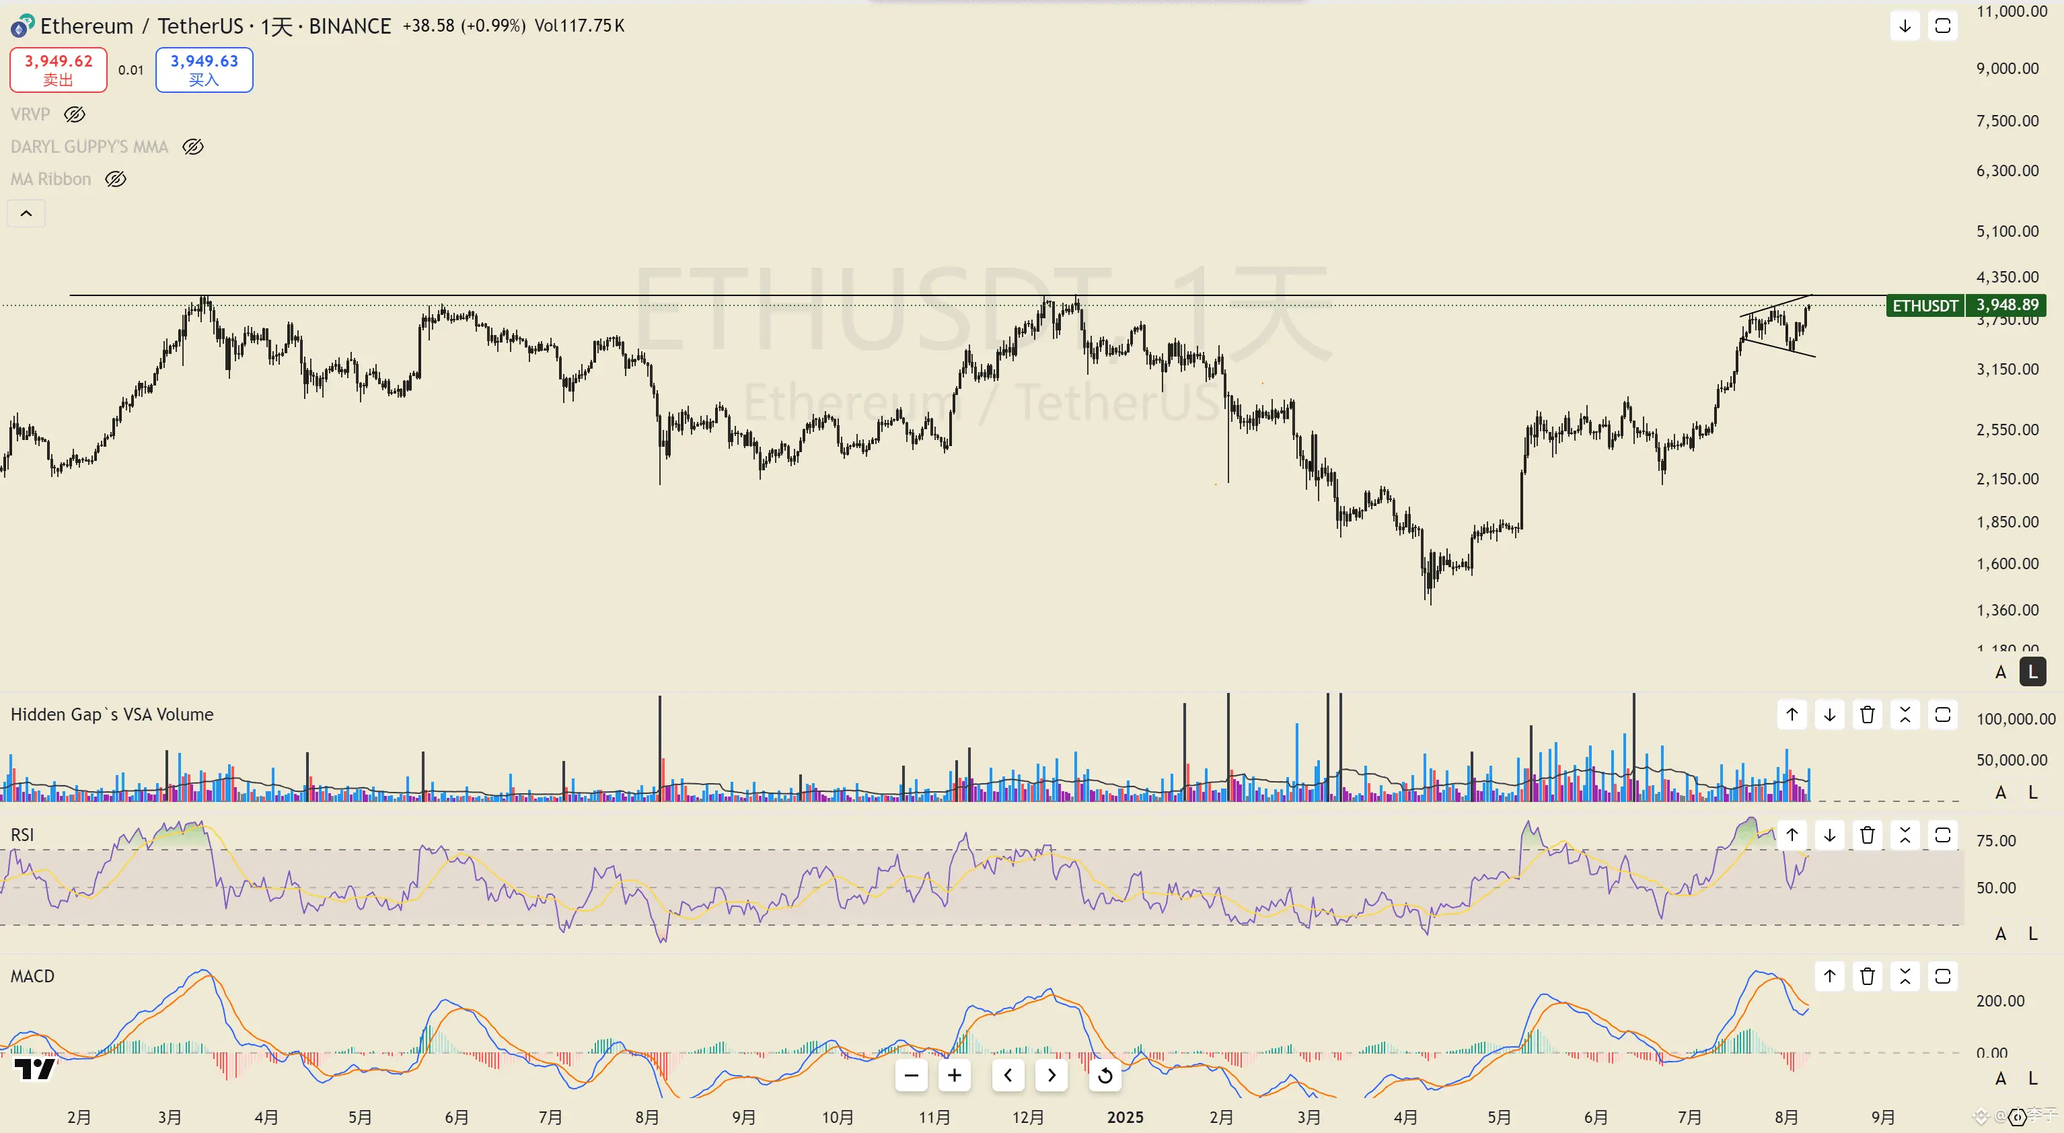
Task: Click the +38.58 (+0.99%) change value
Action: click(464, 26)
